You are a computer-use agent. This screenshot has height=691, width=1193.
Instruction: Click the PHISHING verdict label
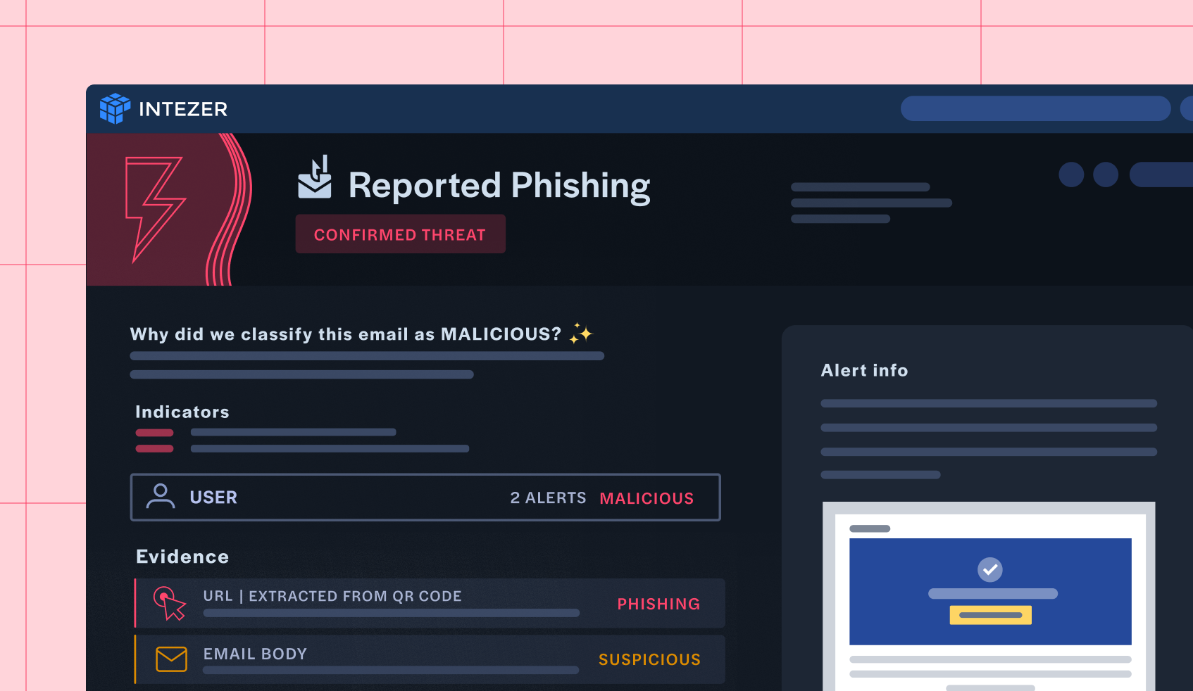pos(658,604)
